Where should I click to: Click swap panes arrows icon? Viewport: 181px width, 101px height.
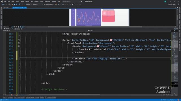point(12,29)
